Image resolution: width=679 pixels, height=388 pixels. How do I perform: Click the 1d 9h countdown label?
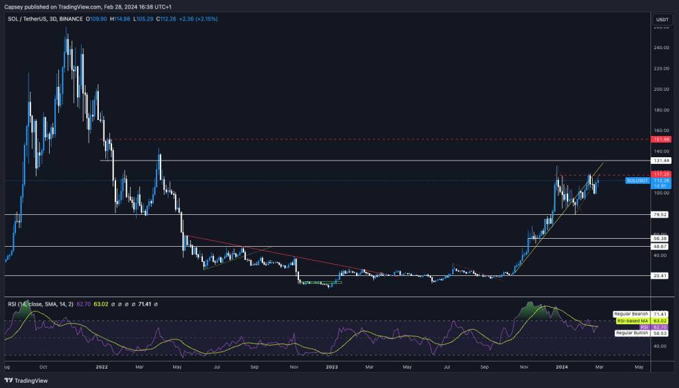[x=661, y=186]
